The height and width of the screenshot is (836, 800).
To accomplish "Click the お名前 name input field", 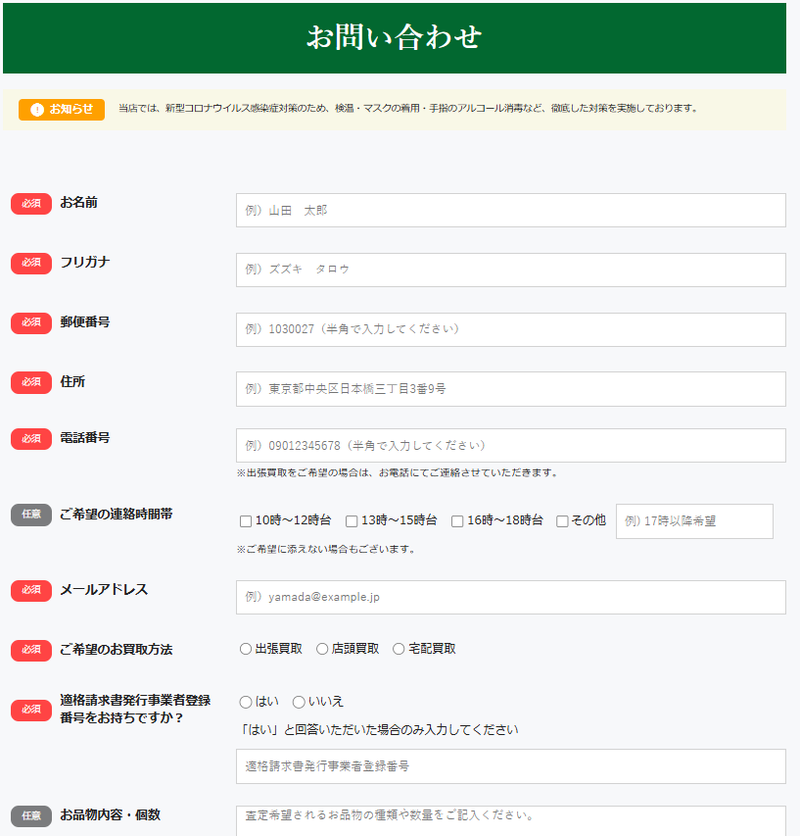I will click(510, 210).
